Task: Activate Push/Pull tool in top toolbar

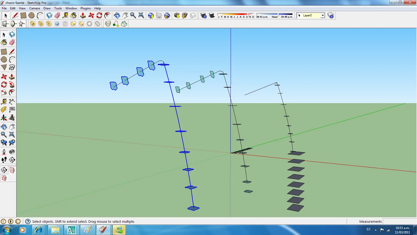Action: (83, 15)
